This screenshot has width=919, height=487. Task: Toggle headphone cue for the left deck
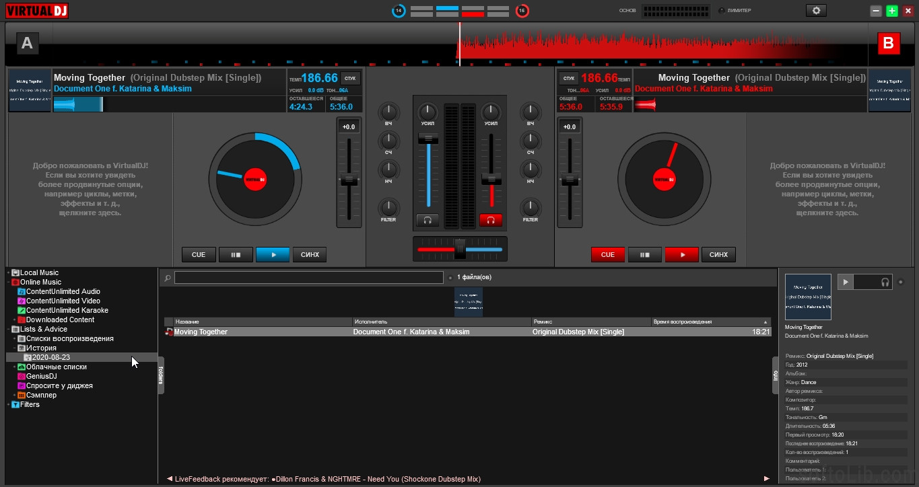(x=428, y=220)
